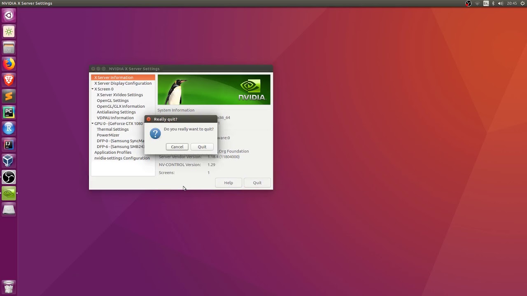
Task: Click the question mark dialog icon
Action: point(155,134)
